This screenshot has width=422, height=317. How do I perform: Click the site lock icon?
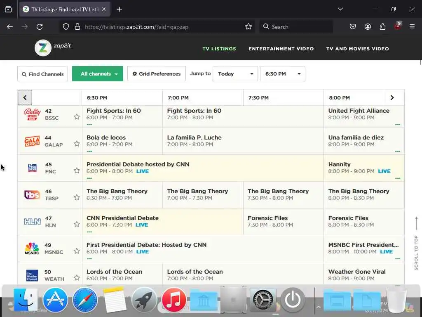pyautogui.click(x=77, y=27)
